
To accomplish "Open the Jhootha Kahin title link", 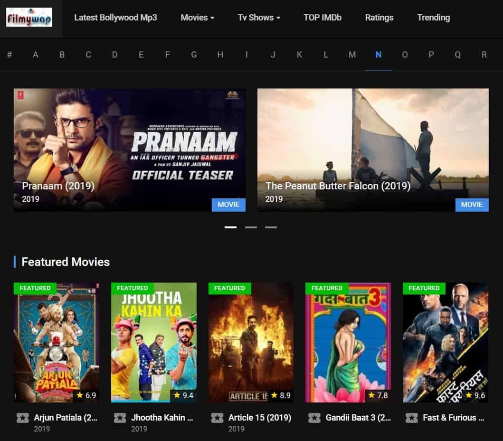I will pyautogui.click(x=162, y=418).
